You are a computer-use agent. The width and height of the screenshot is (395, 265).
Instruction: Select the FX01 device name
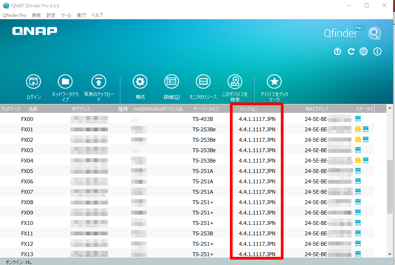(27, 129)
